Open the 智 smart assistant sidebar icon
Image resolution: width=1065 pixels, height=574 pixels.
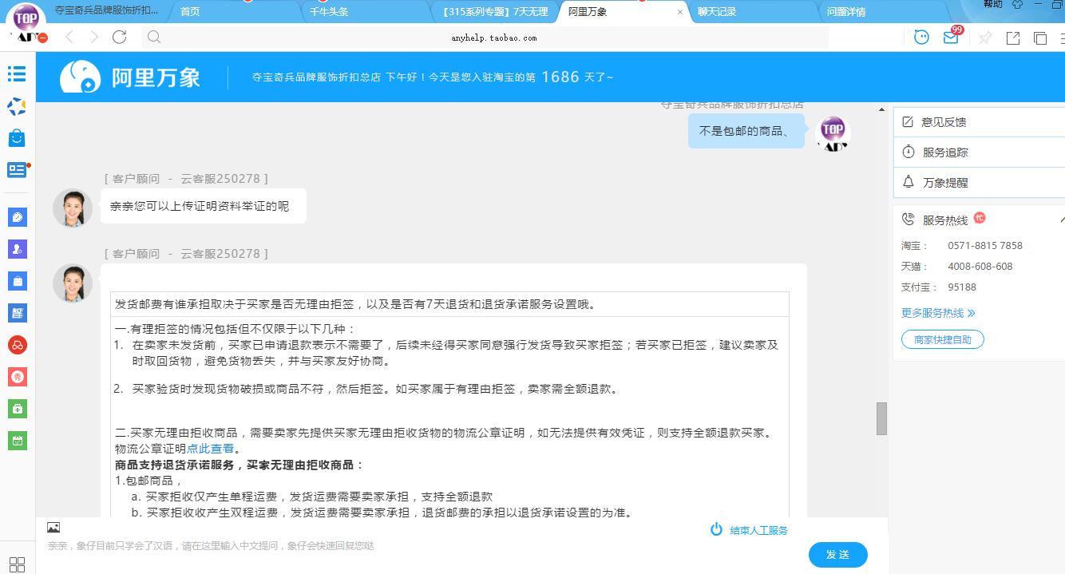(18, 313)
